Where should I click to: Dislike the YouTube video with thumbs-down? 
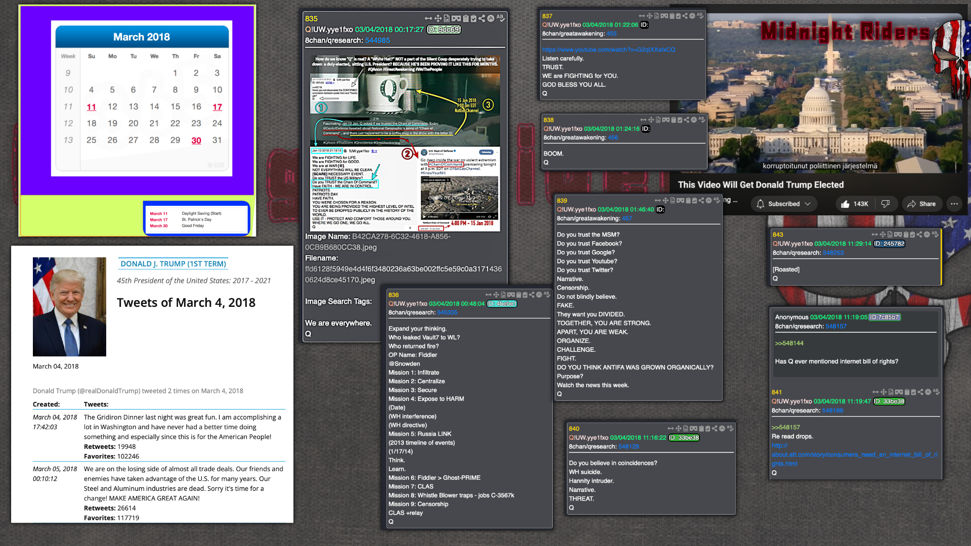[x=886, y=204]
